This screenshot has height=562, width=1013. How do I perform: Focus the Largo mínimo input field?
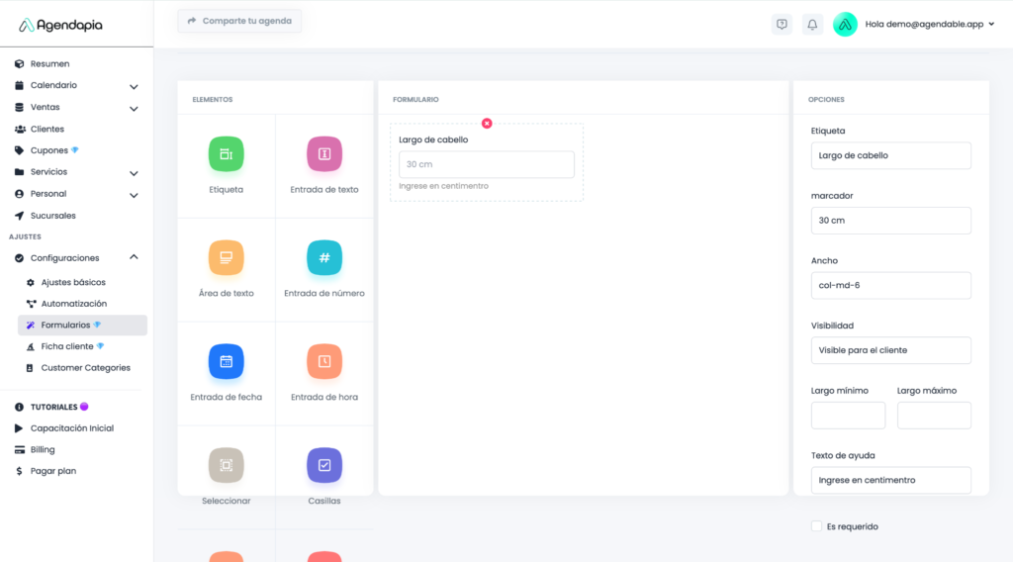pos(848,416)
